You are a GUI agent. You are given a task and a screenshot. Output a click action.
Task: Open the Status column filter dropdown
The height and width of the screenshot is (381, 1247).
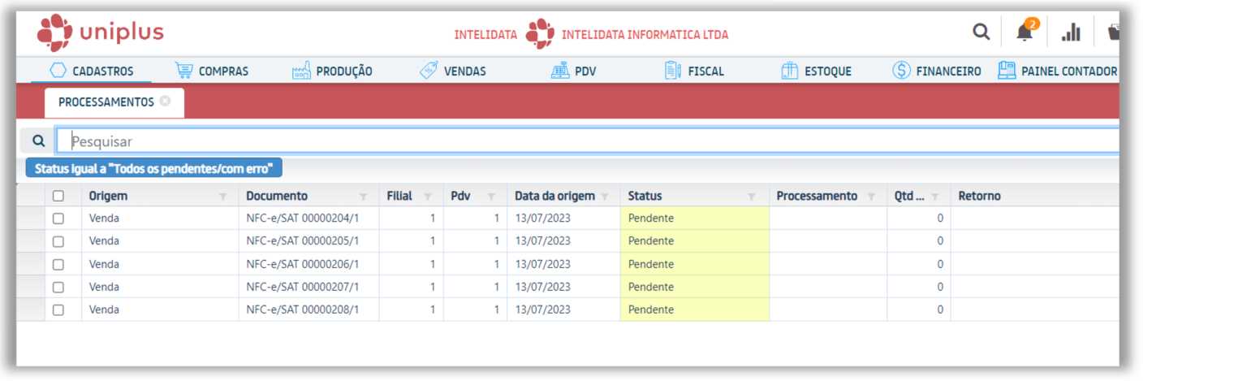tap(752, 197)
